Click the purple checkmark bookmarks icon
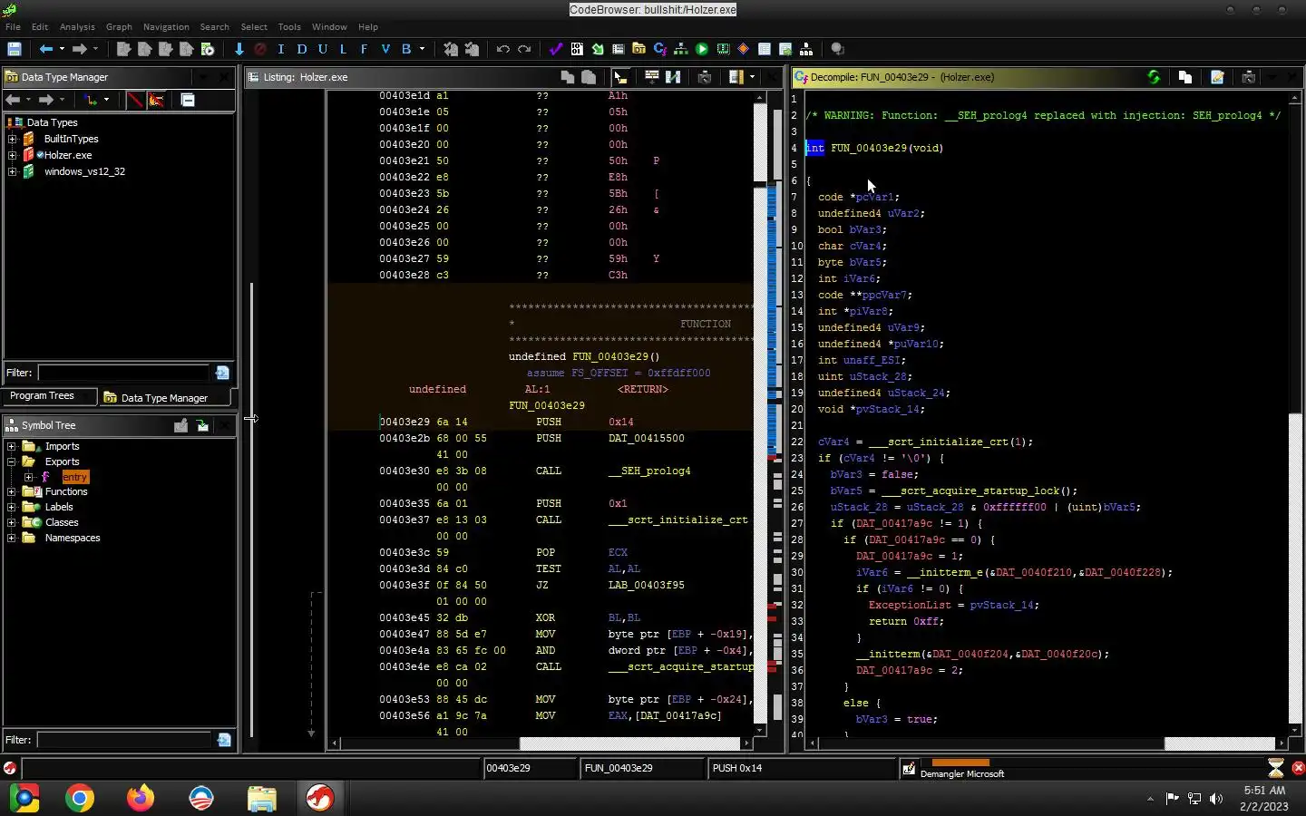 [x=556, y=49]
